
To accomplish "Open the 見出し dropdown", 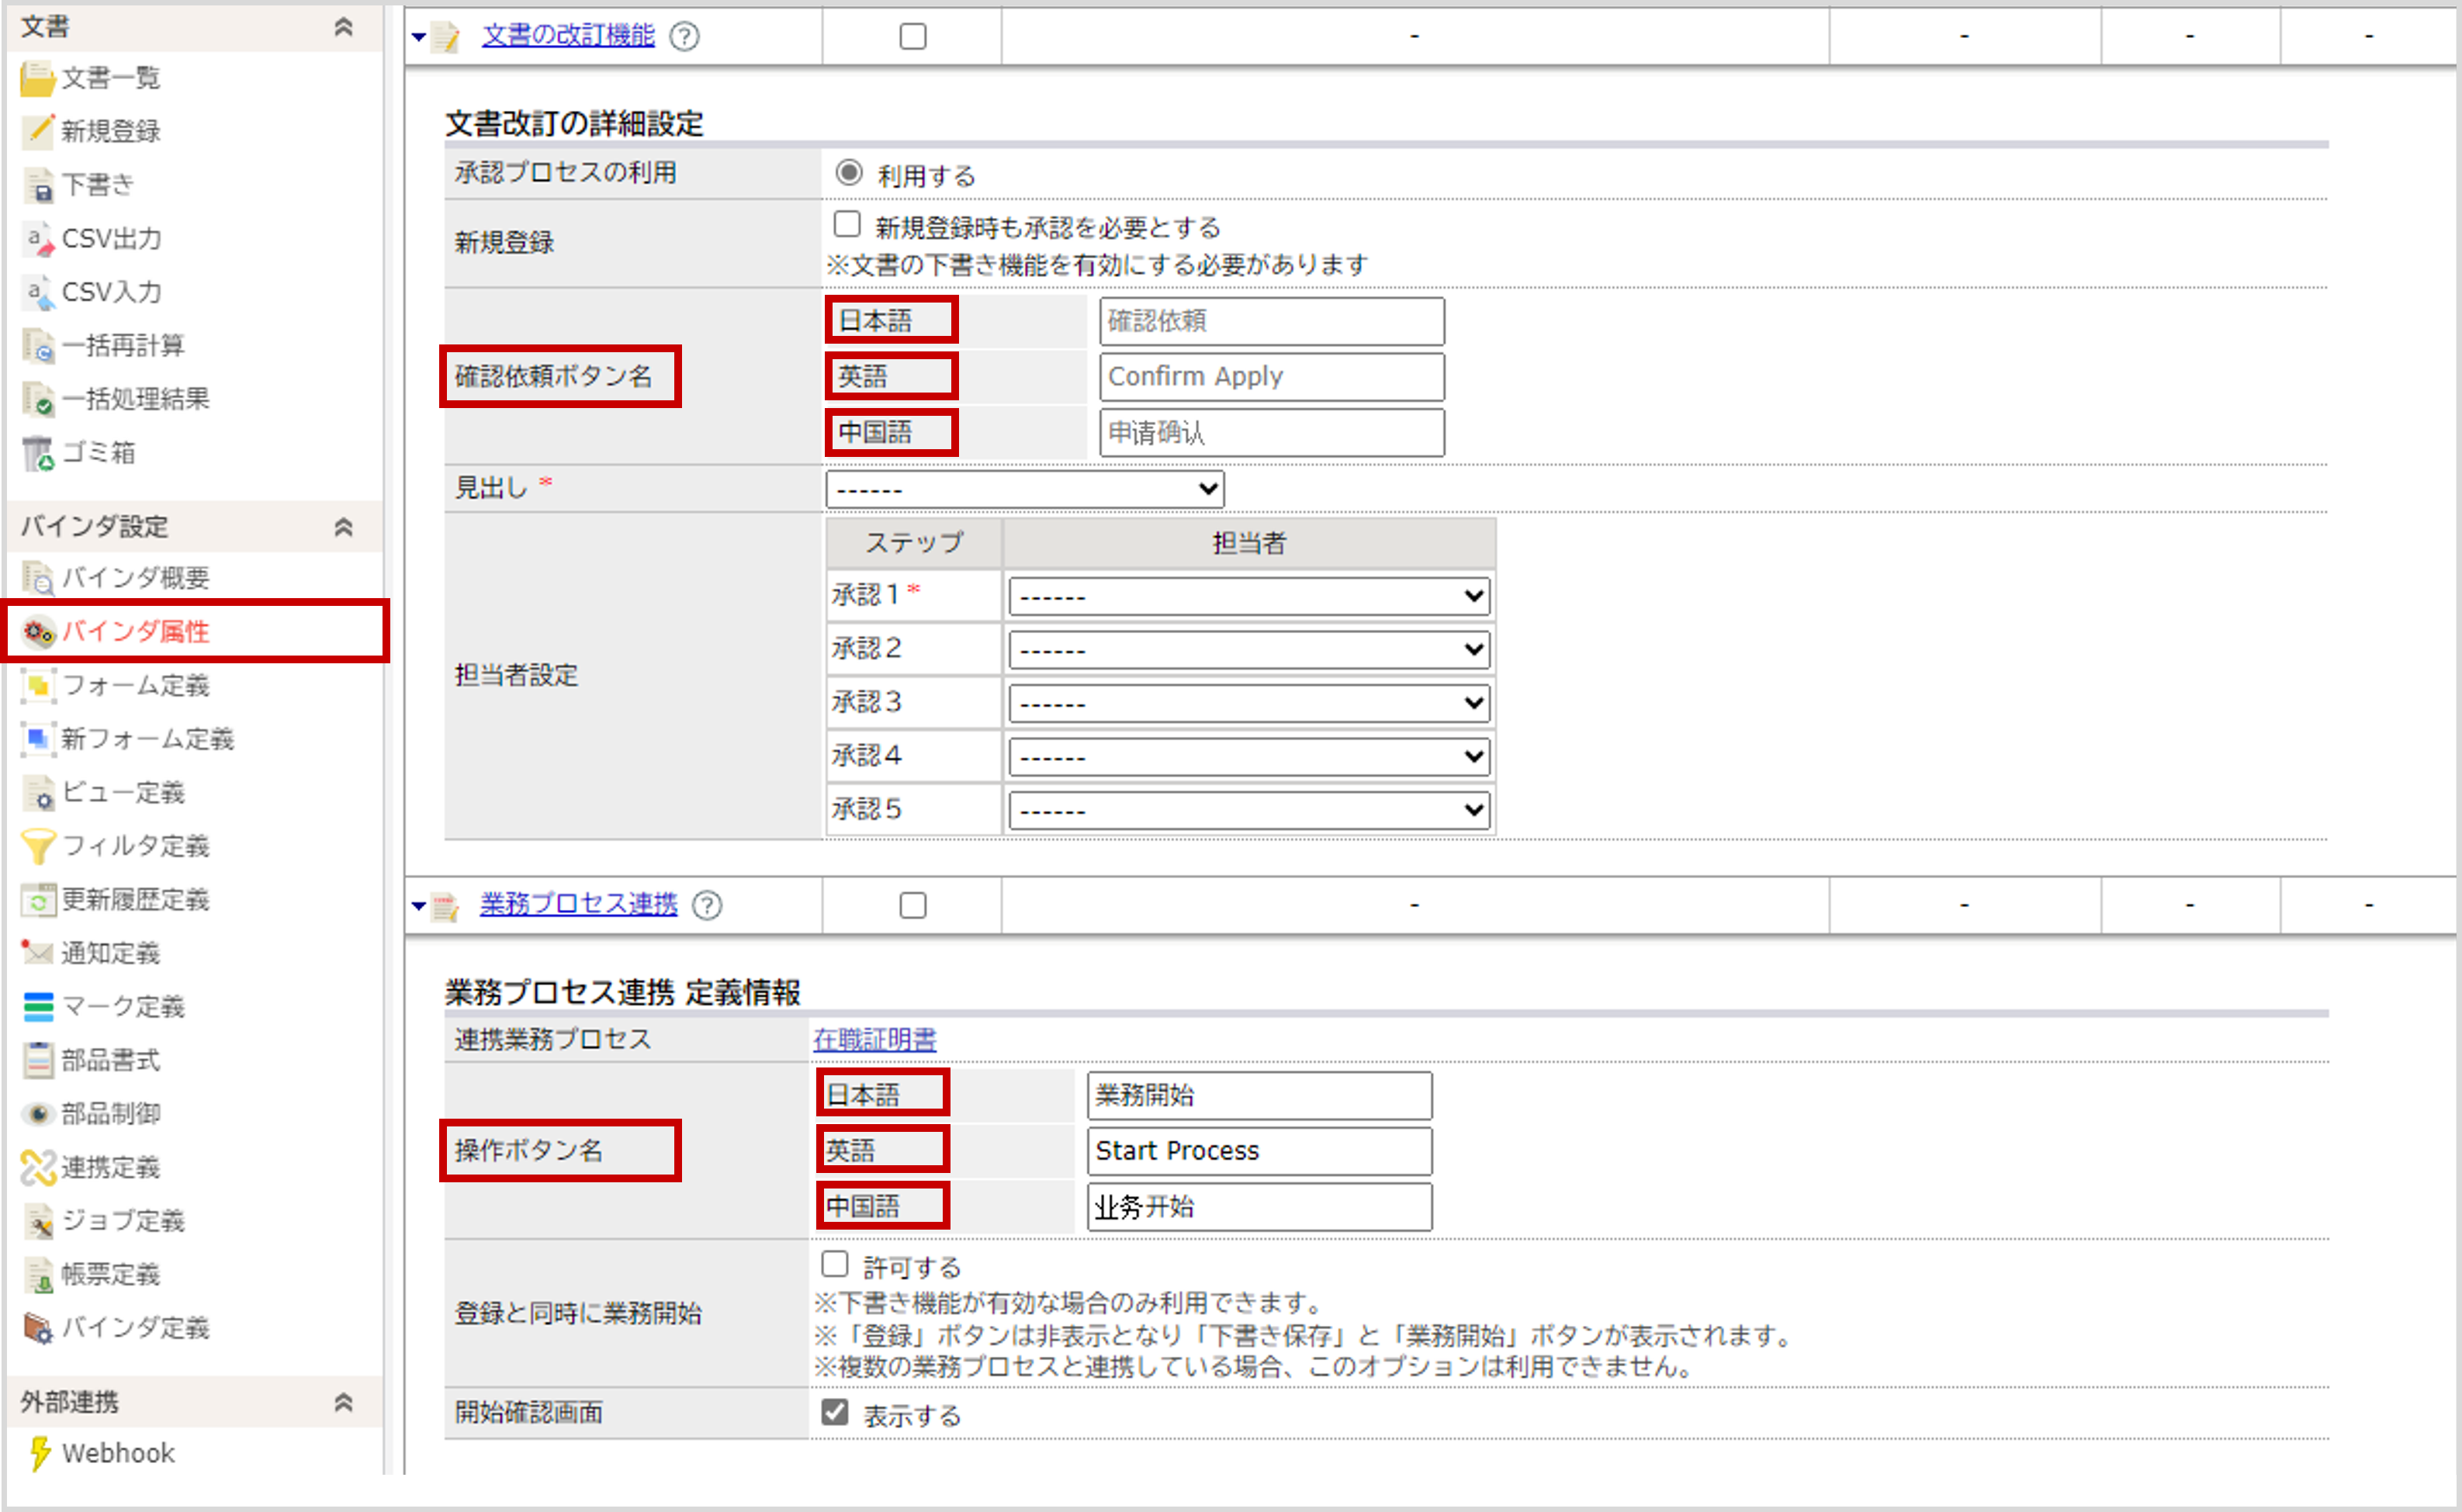I will 1024,489.
